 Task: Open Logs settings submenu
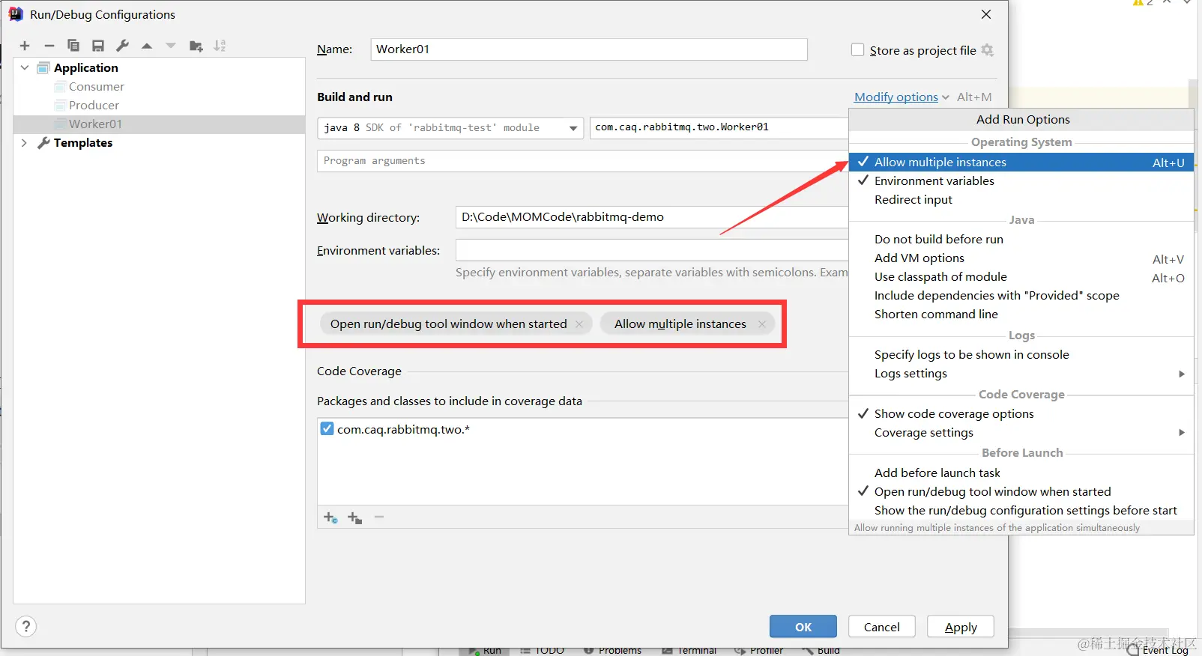click(1021, 373)
